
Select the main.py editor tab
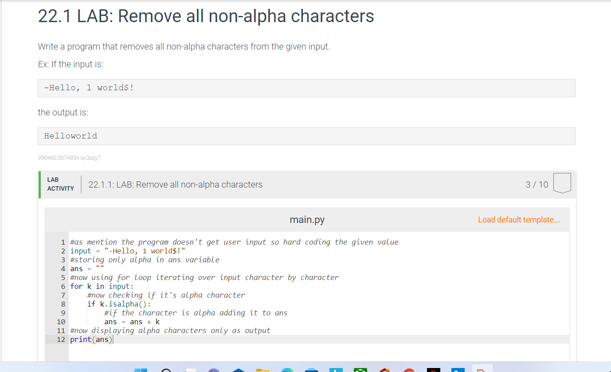point(307,219)
